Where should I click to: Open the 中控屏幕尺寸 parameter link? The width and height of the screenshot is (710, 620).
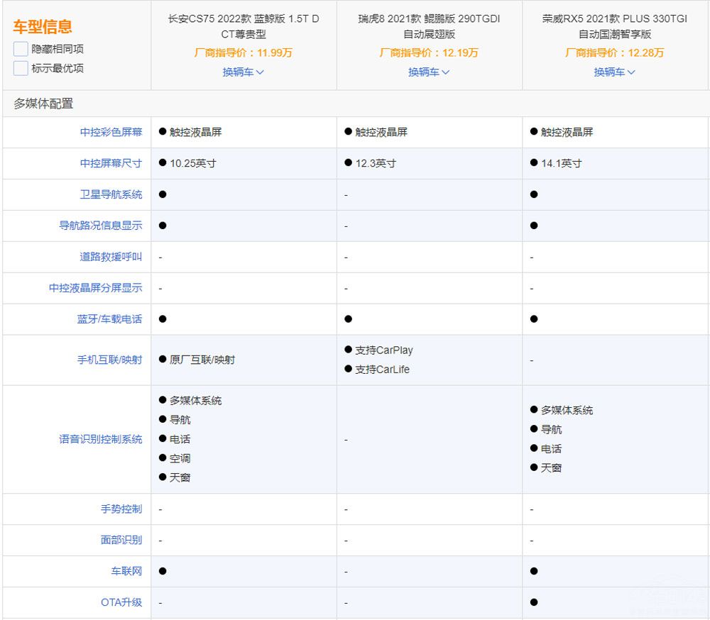tap(111, 163)
